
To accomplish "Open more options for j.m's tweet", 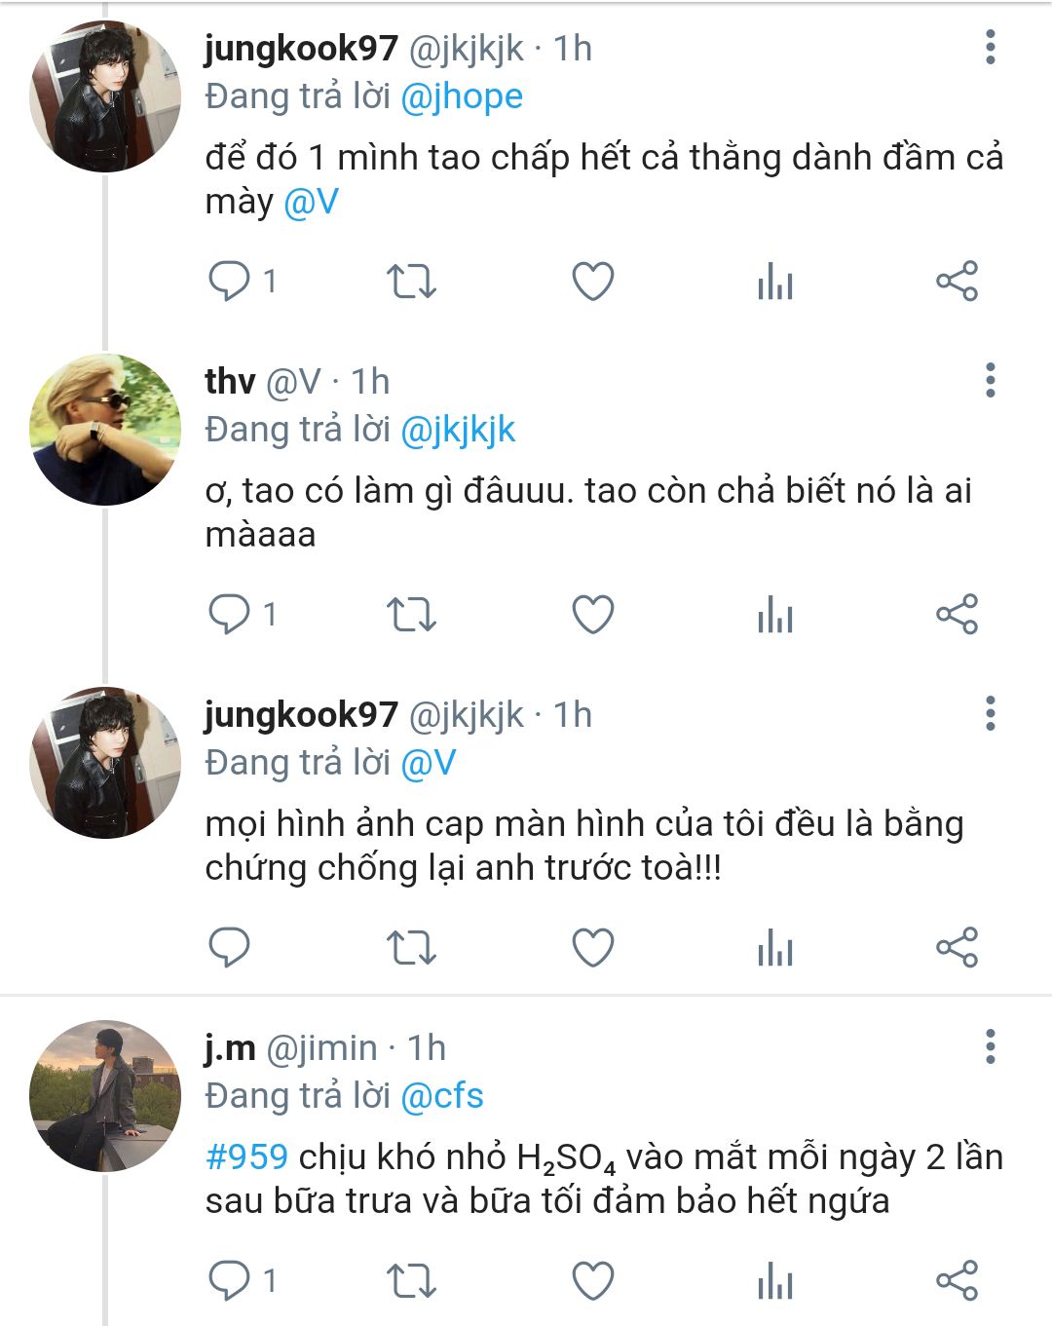I will [990, 1046].
